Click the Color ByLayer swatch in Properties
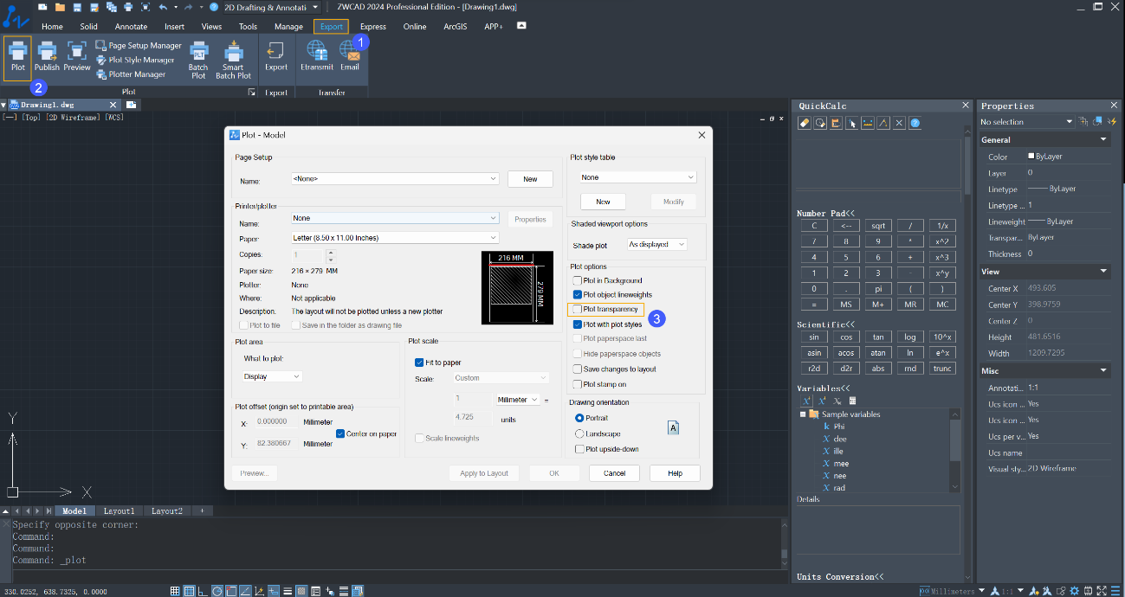This screenshot has width=1125, height=597. pyautogui.click(x=1031, y=157)
